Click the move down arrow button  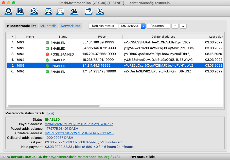[183, 26]
